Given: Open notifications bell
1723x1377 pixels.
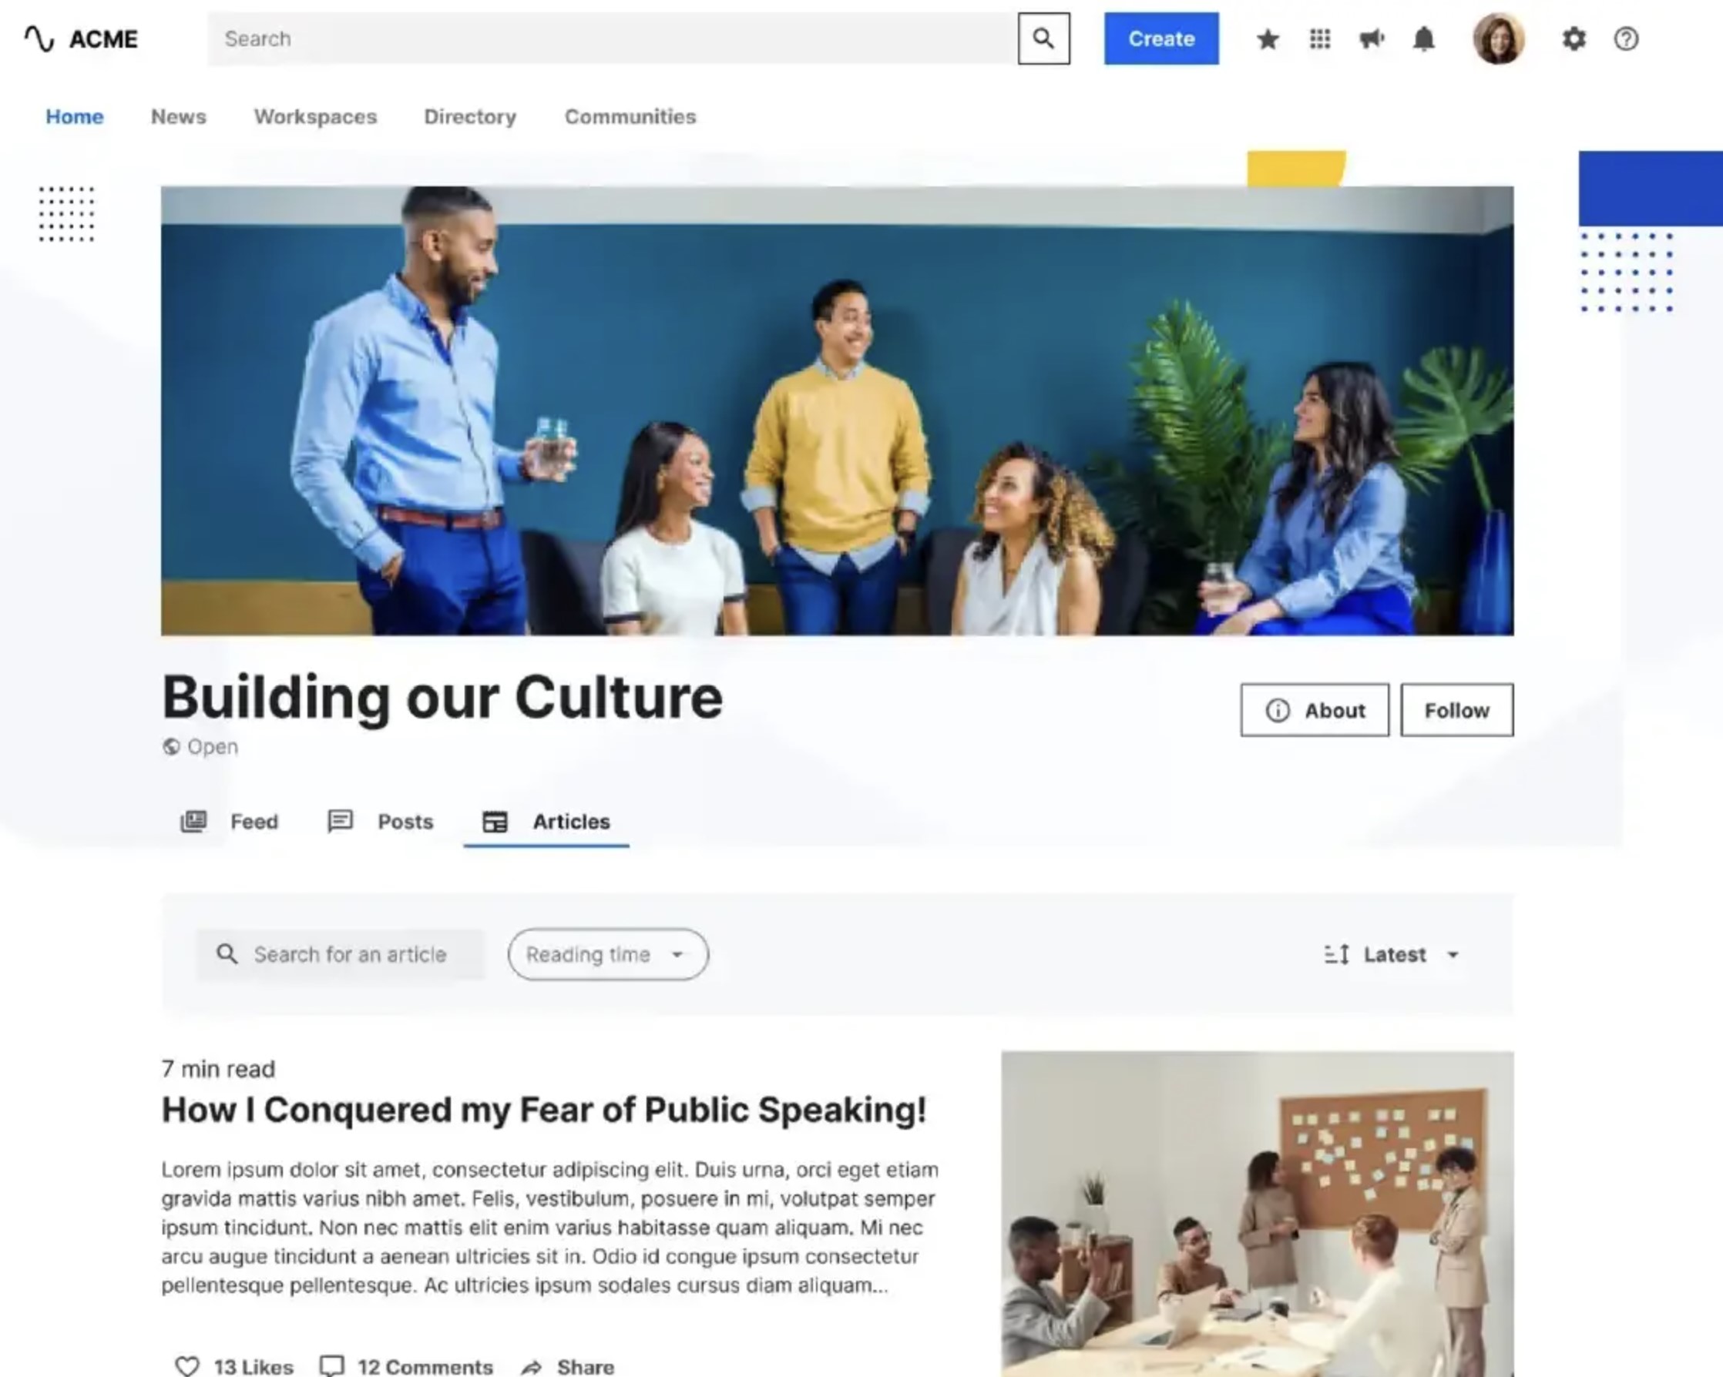Looking at the screenshot, I should 1424,39.
